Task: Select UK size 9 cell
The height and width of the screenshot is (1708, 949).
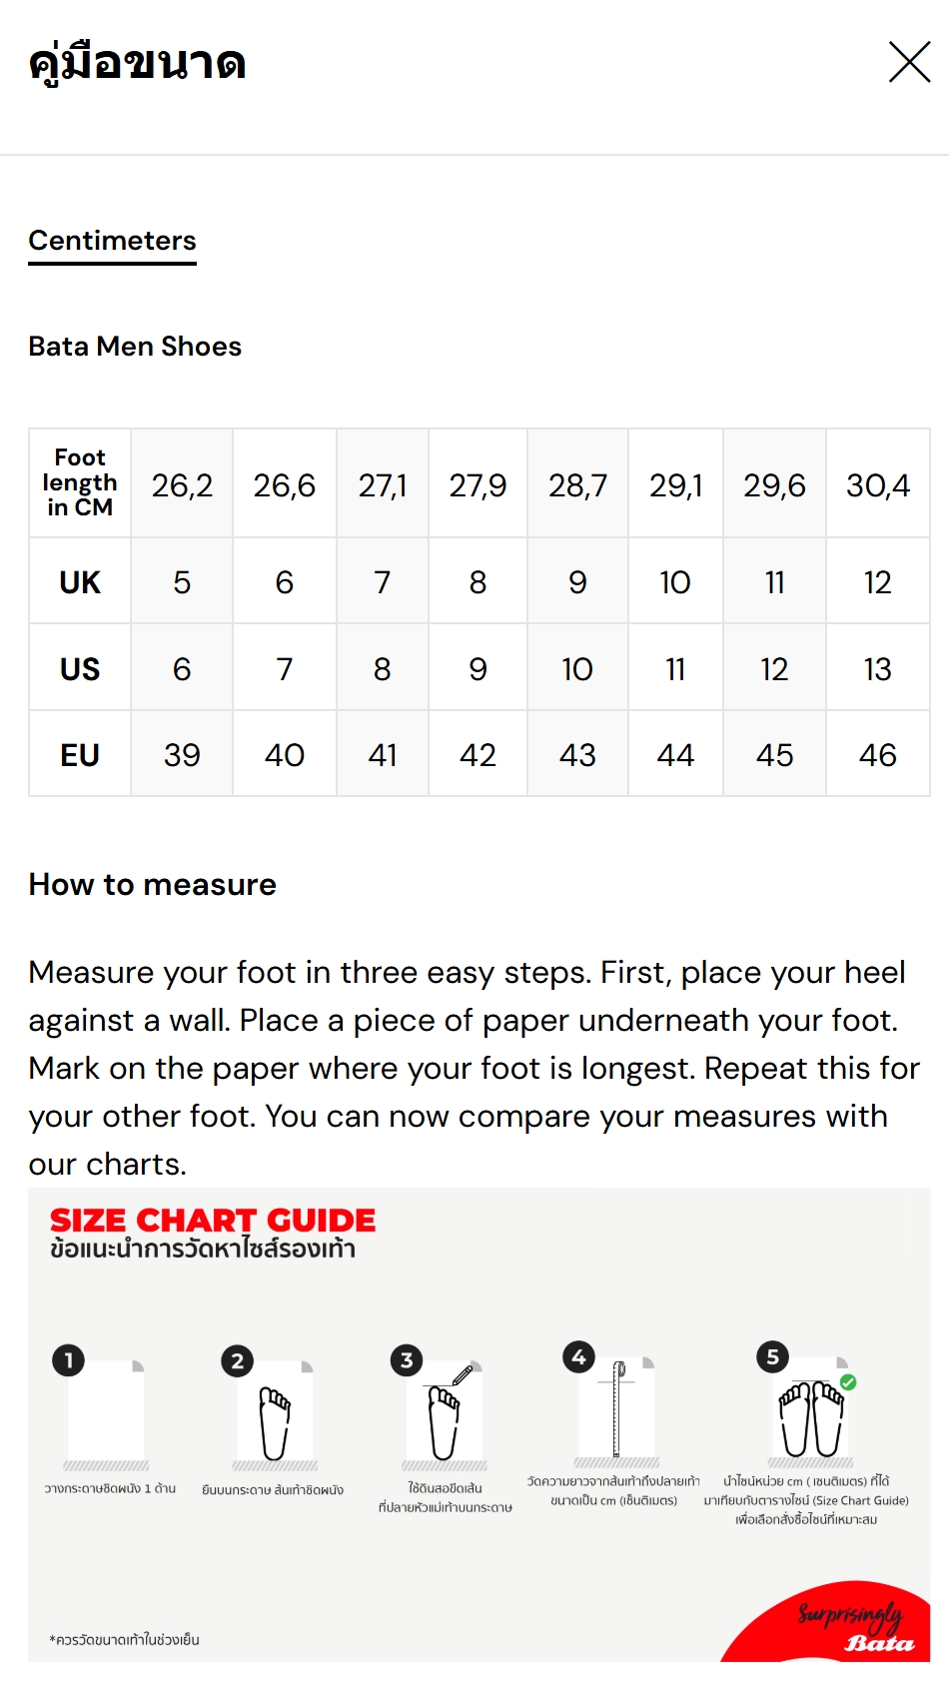Action: pos(577,581)
